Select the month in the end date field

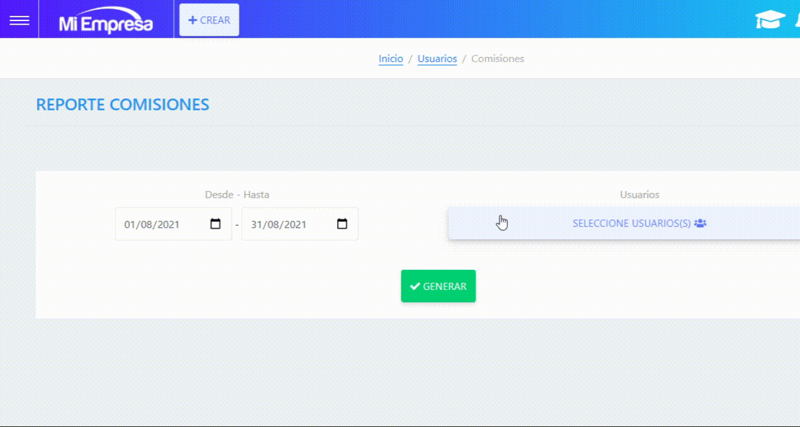(272, 225)
